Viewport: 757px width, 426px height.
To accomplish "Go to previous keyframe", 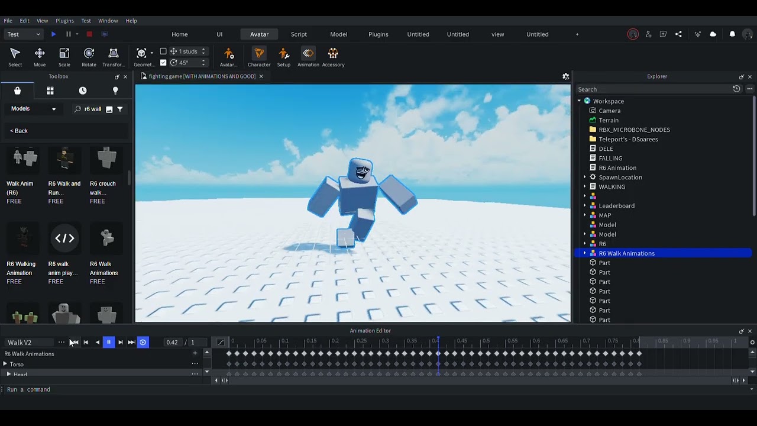I will (86, 343).
